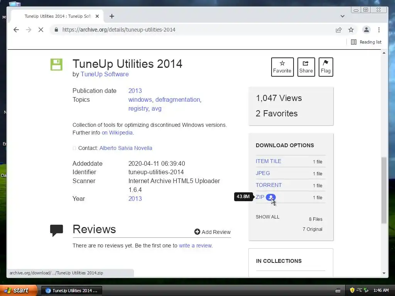
Task: Expand the tab search chevron
Action: (343, 16)
